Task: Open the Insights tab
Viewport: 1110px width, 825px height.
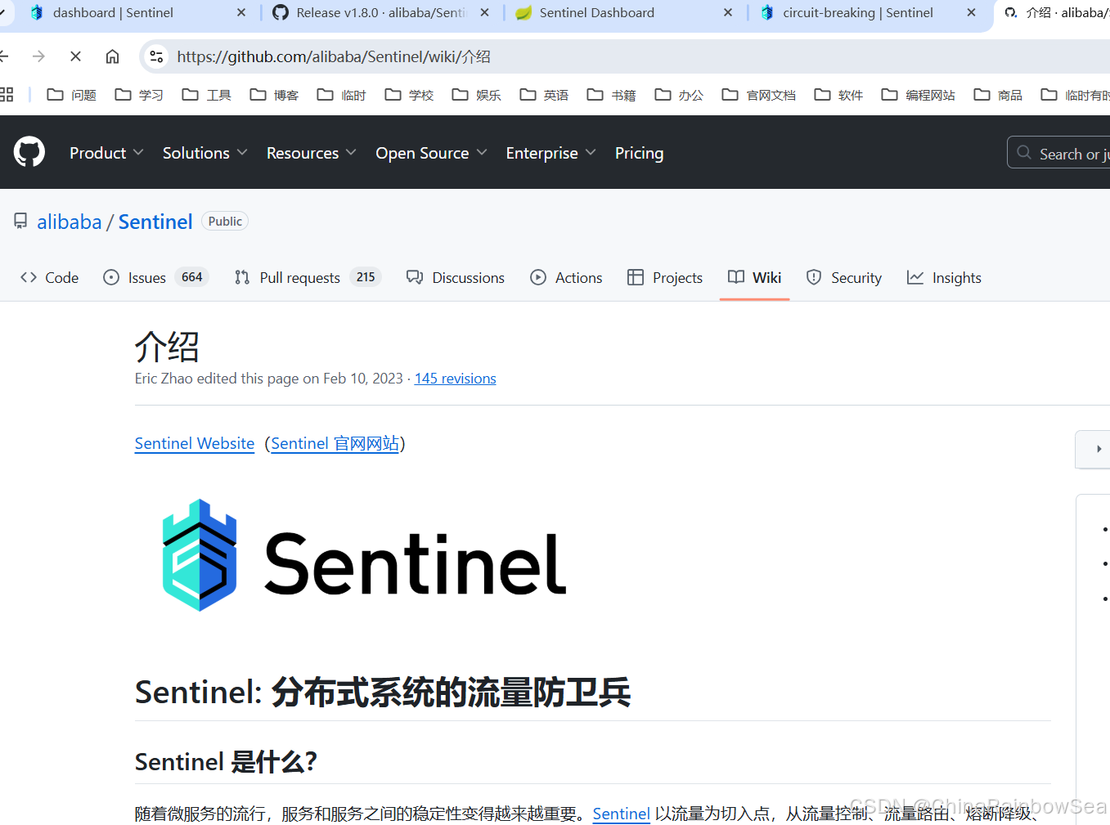Action: click(944, 278)
